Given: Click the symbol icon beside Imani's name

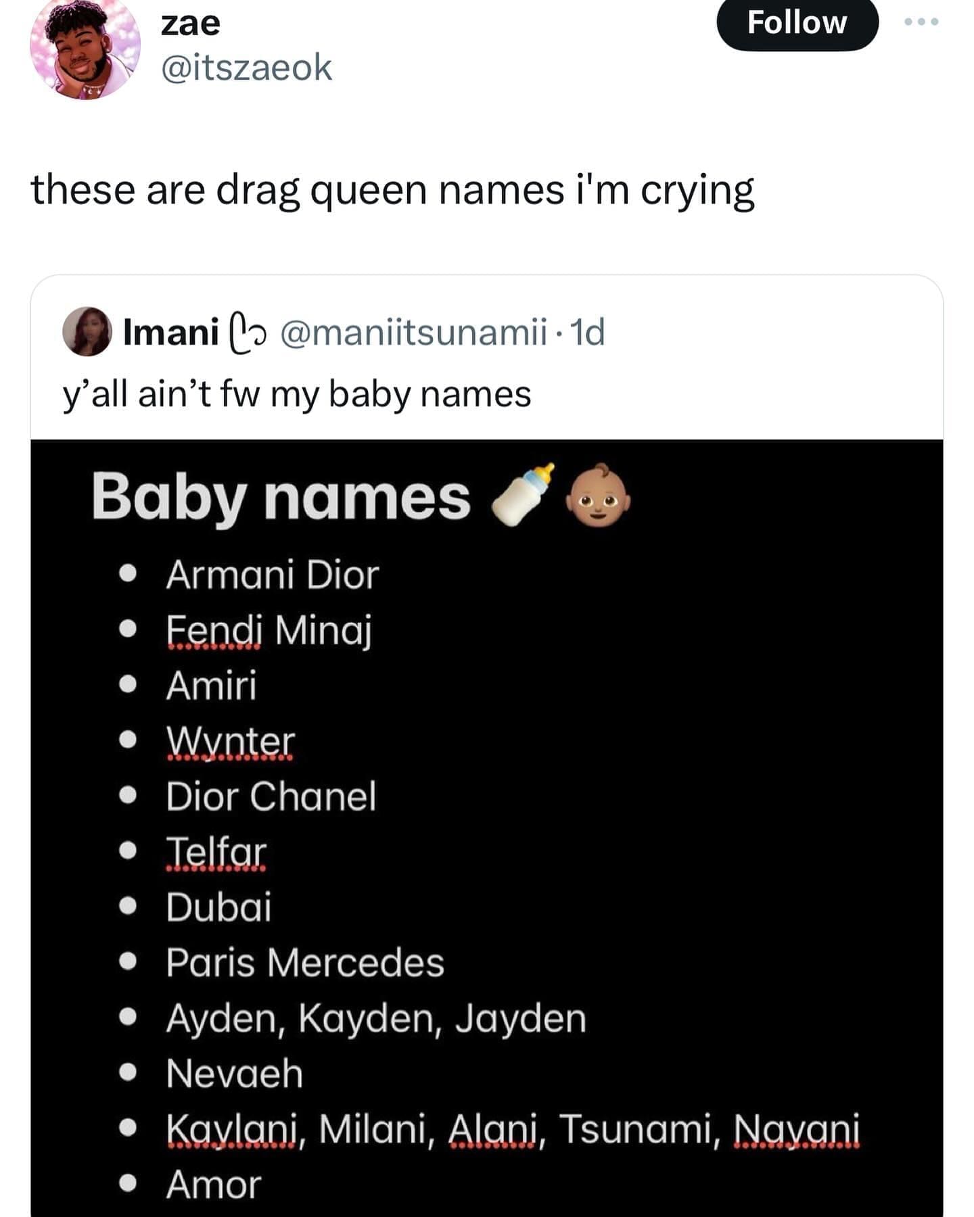Looking at the screenshot, I should pyautogui.click(x=248, y=332).
